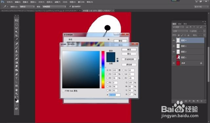Hide layer 4 with its eye icon
Image resolution: width=210 pixels, height=123 pixels.
tap(174, 41)
